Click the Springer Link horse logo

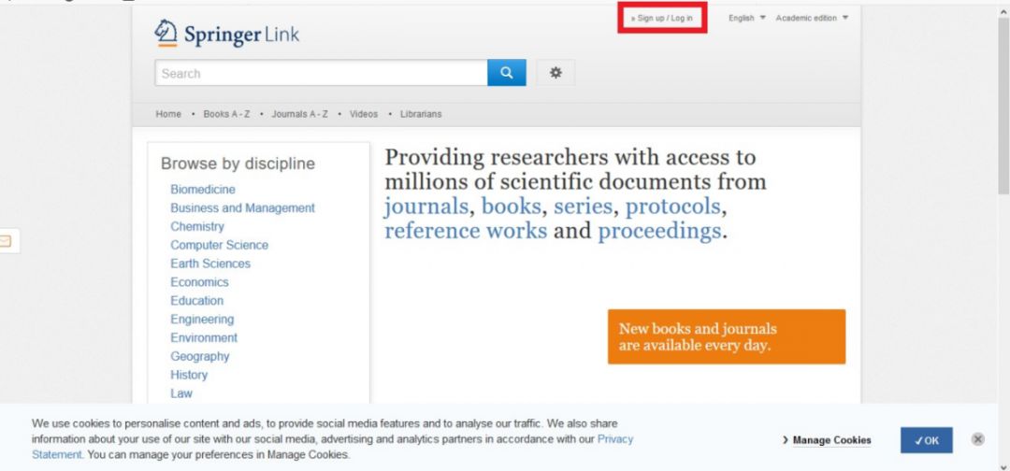(x=166, y=33)
